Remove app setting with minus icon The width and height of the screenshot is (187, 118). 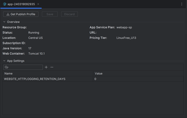point(52,67)
